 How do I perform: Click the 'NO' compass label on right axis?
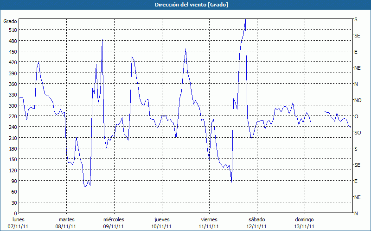pyautogui.click(x=358, y=100)
